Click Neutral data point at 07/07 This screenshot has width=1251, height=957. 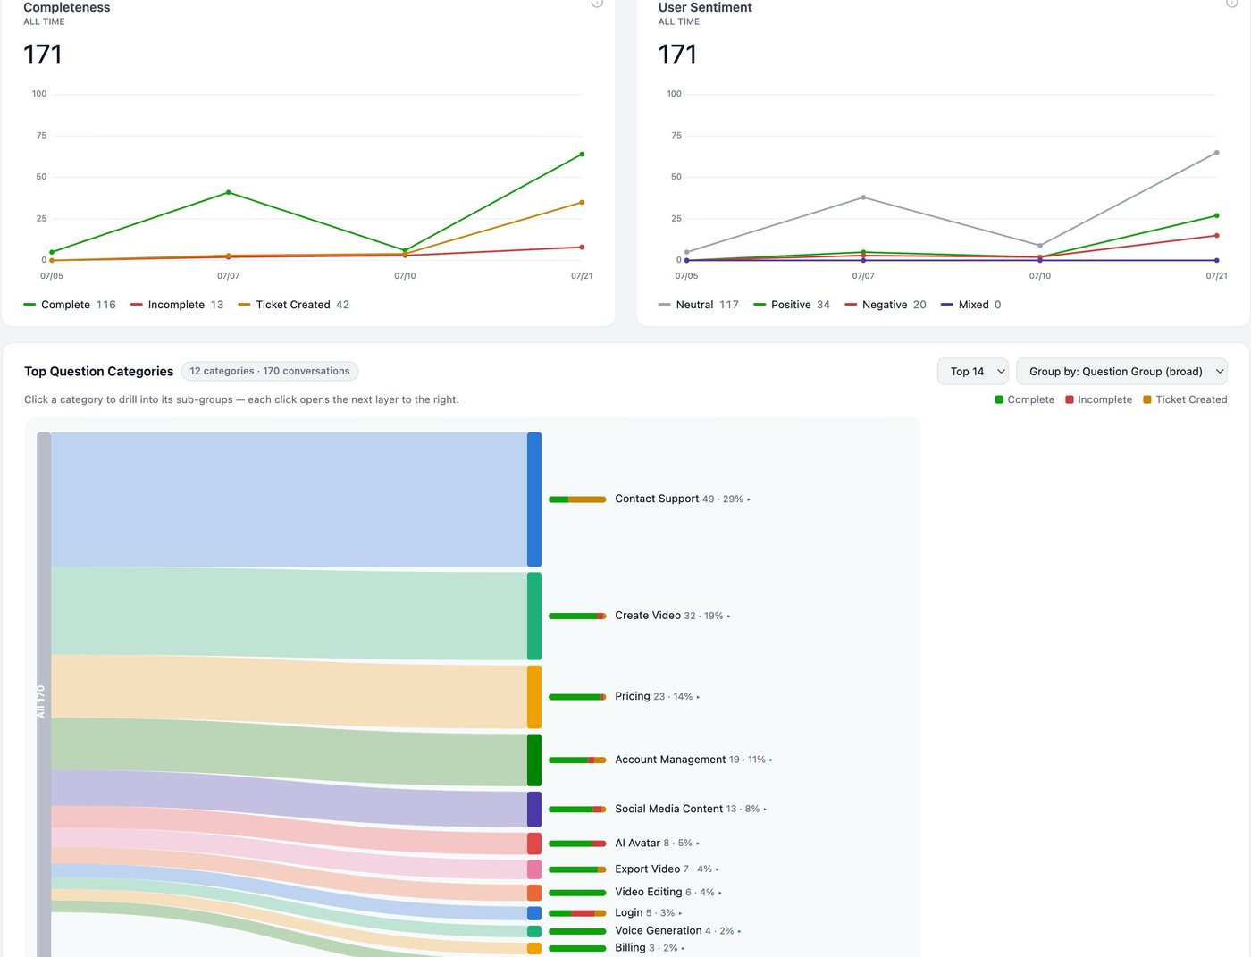click(x=863, y=197)
